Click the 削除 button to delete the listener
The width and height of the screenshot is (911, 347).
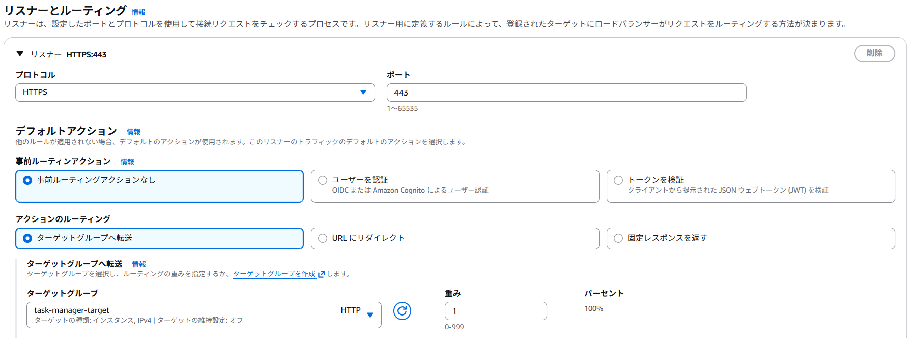click(x=874, y=53)
